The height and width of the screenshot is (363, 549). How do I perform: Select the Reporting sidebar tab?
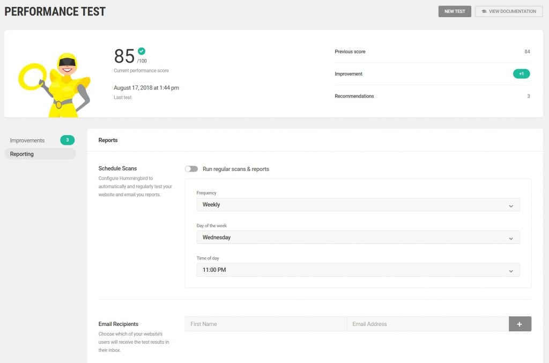(40, 154)
